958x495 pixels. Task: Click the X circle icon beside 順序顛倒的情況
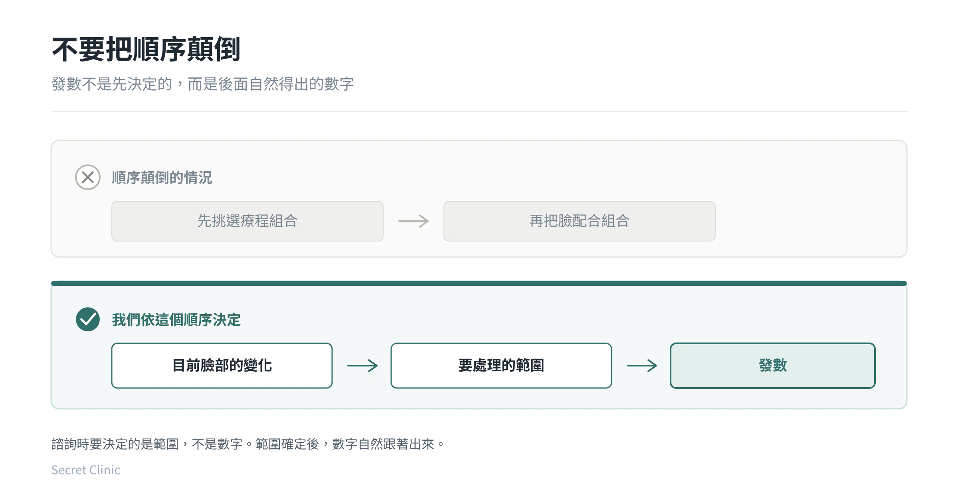tap(88, 177)
